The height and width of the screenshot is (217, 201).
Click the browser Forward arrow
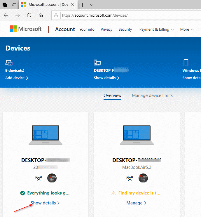(18, 15)
